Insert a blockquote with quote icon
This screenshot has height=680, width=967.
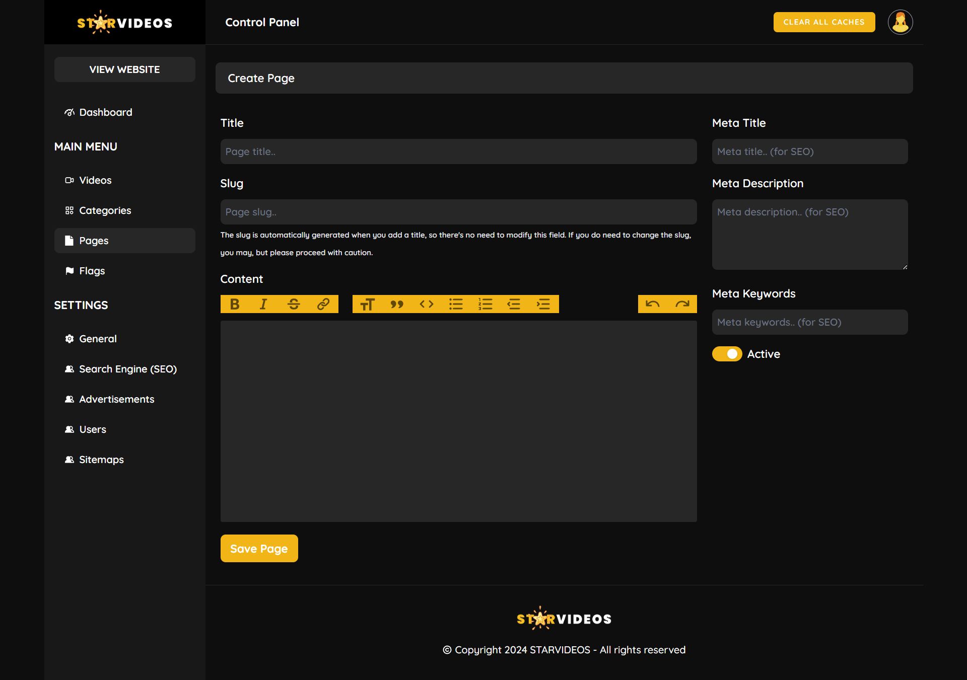(x=397, y=304)
